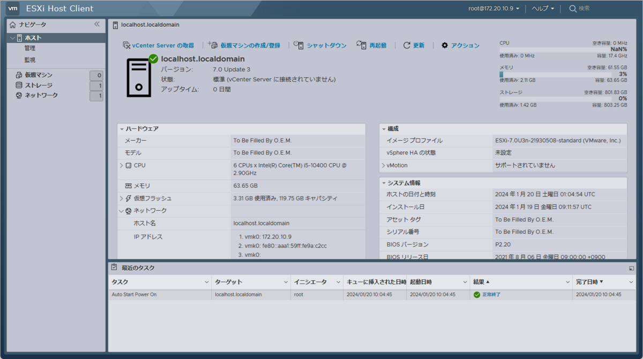
Task: Click Get vCenter Server button
Action: 158,45
